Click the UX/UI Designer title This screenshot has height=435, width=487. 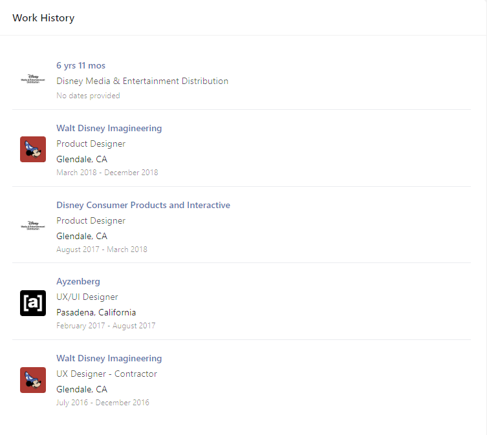coord(87,297)
